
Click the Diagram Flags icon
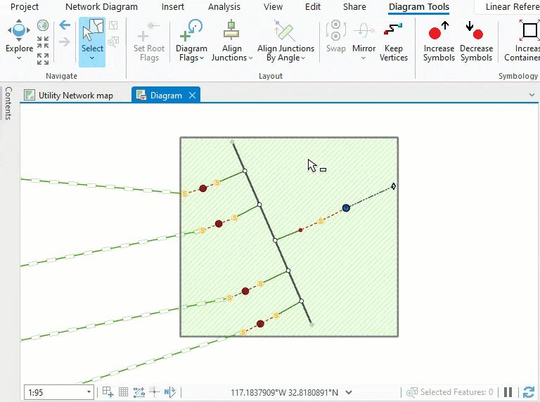coord(191,31)
